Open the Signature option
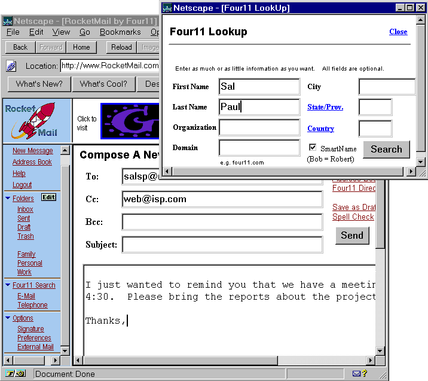 (30, 329)
